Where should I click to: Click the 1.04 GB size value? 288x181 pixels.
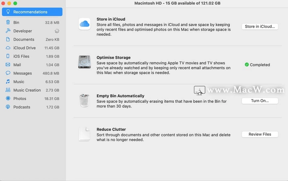[53, 65]
